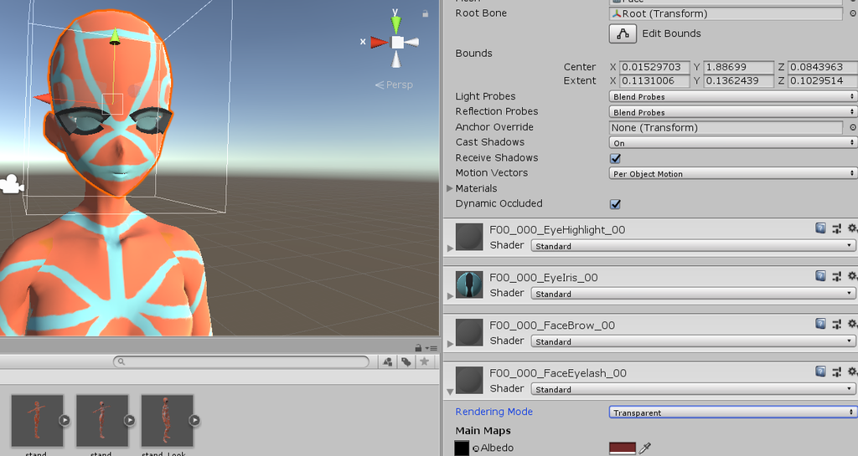Click the Center Z value field
This screenshot has width=858, height=456.
point(823,67)
